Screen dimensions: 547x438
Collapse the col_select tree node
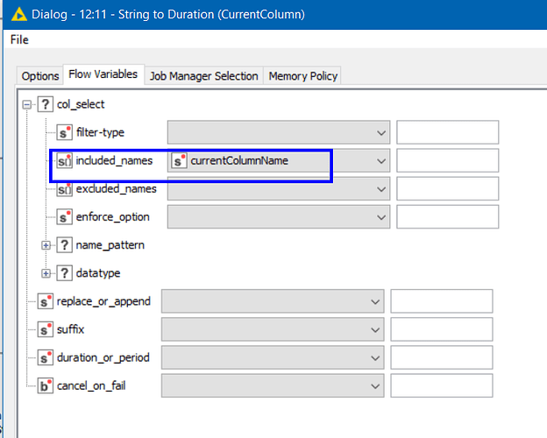[28, 105]
